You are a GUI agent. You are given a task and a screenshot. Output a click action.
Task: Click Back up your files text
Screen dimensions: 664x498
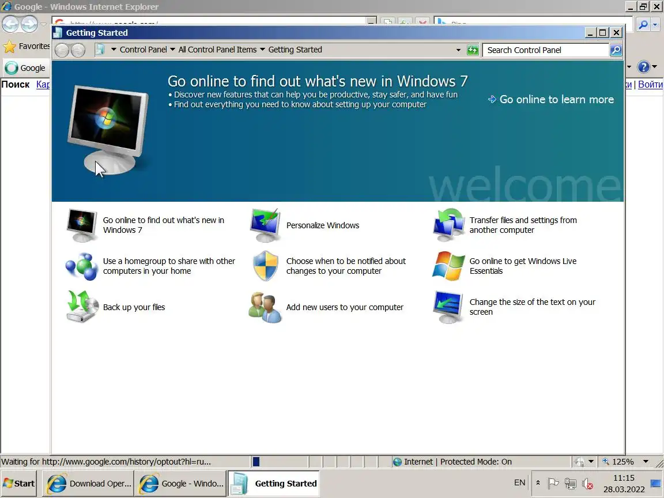[x=134, y=307]
